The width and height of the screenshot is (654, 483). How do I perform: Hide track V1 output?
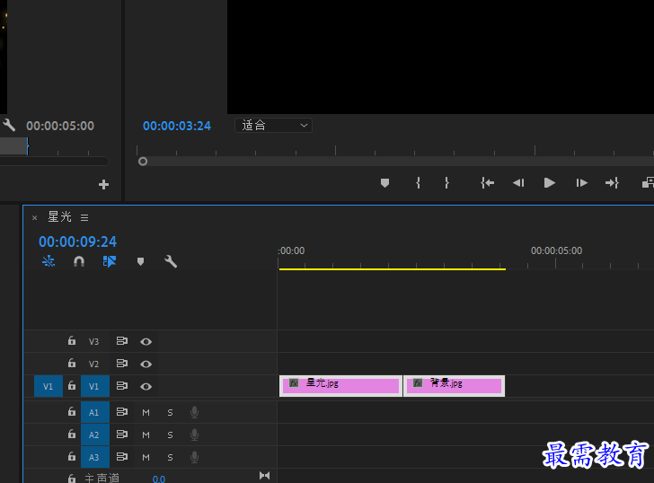pyautogui.click(x=146, y=387)
